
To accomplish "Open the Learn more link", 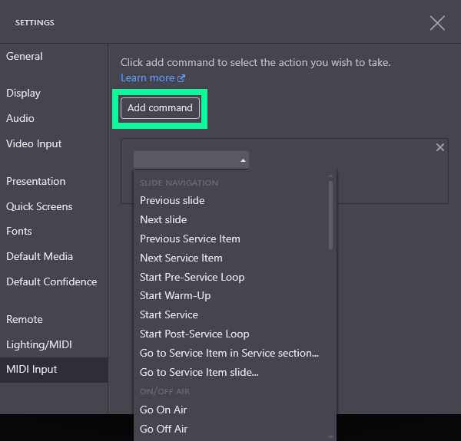I will (x=148, y=77).
